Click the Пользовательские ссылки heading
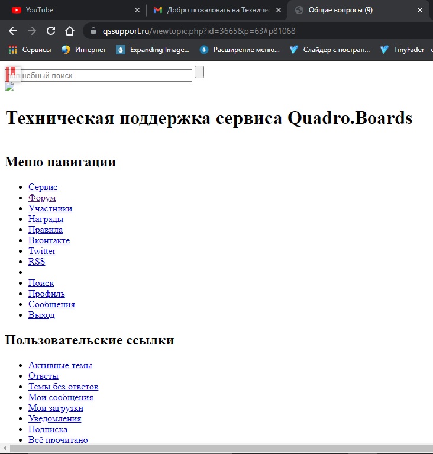The height and width of the screenshot is (454, 433). coord(90,340)
